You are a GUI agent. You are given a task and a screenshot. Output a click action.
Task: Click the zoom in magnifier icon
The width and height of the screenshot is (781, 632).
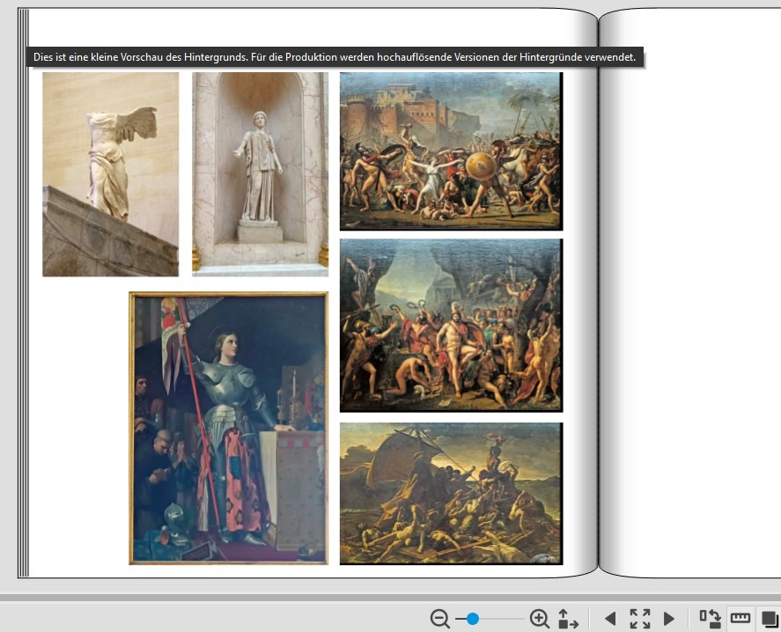tap(540, 619)
